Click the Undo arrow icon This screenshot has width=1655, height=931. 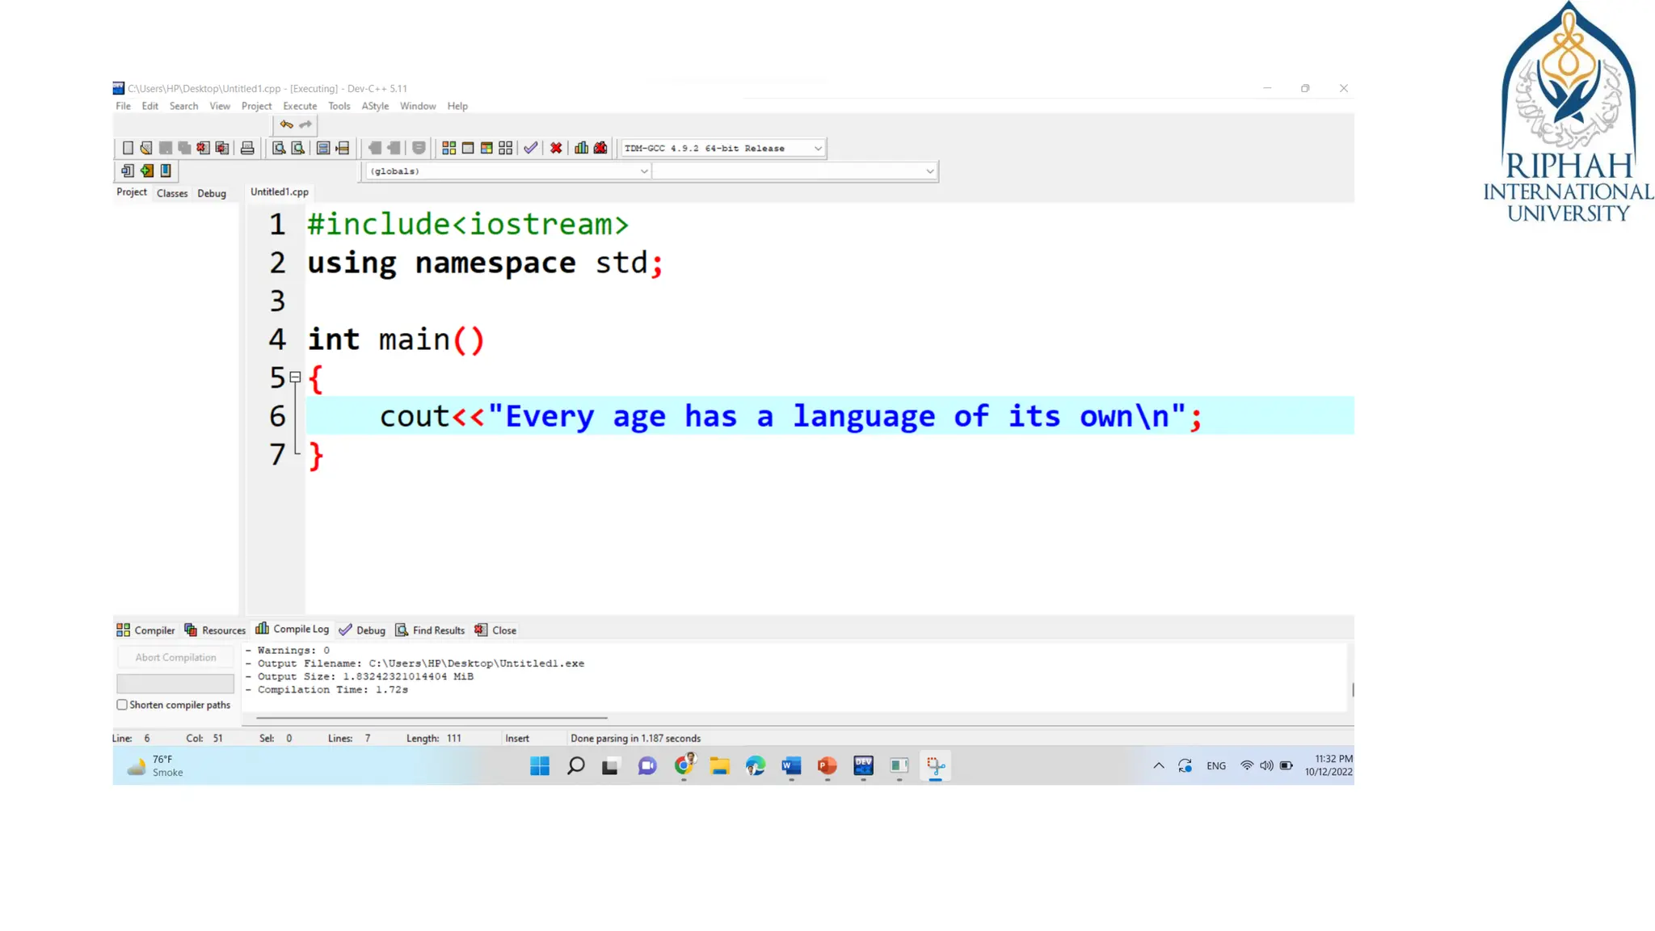(286, 124)
